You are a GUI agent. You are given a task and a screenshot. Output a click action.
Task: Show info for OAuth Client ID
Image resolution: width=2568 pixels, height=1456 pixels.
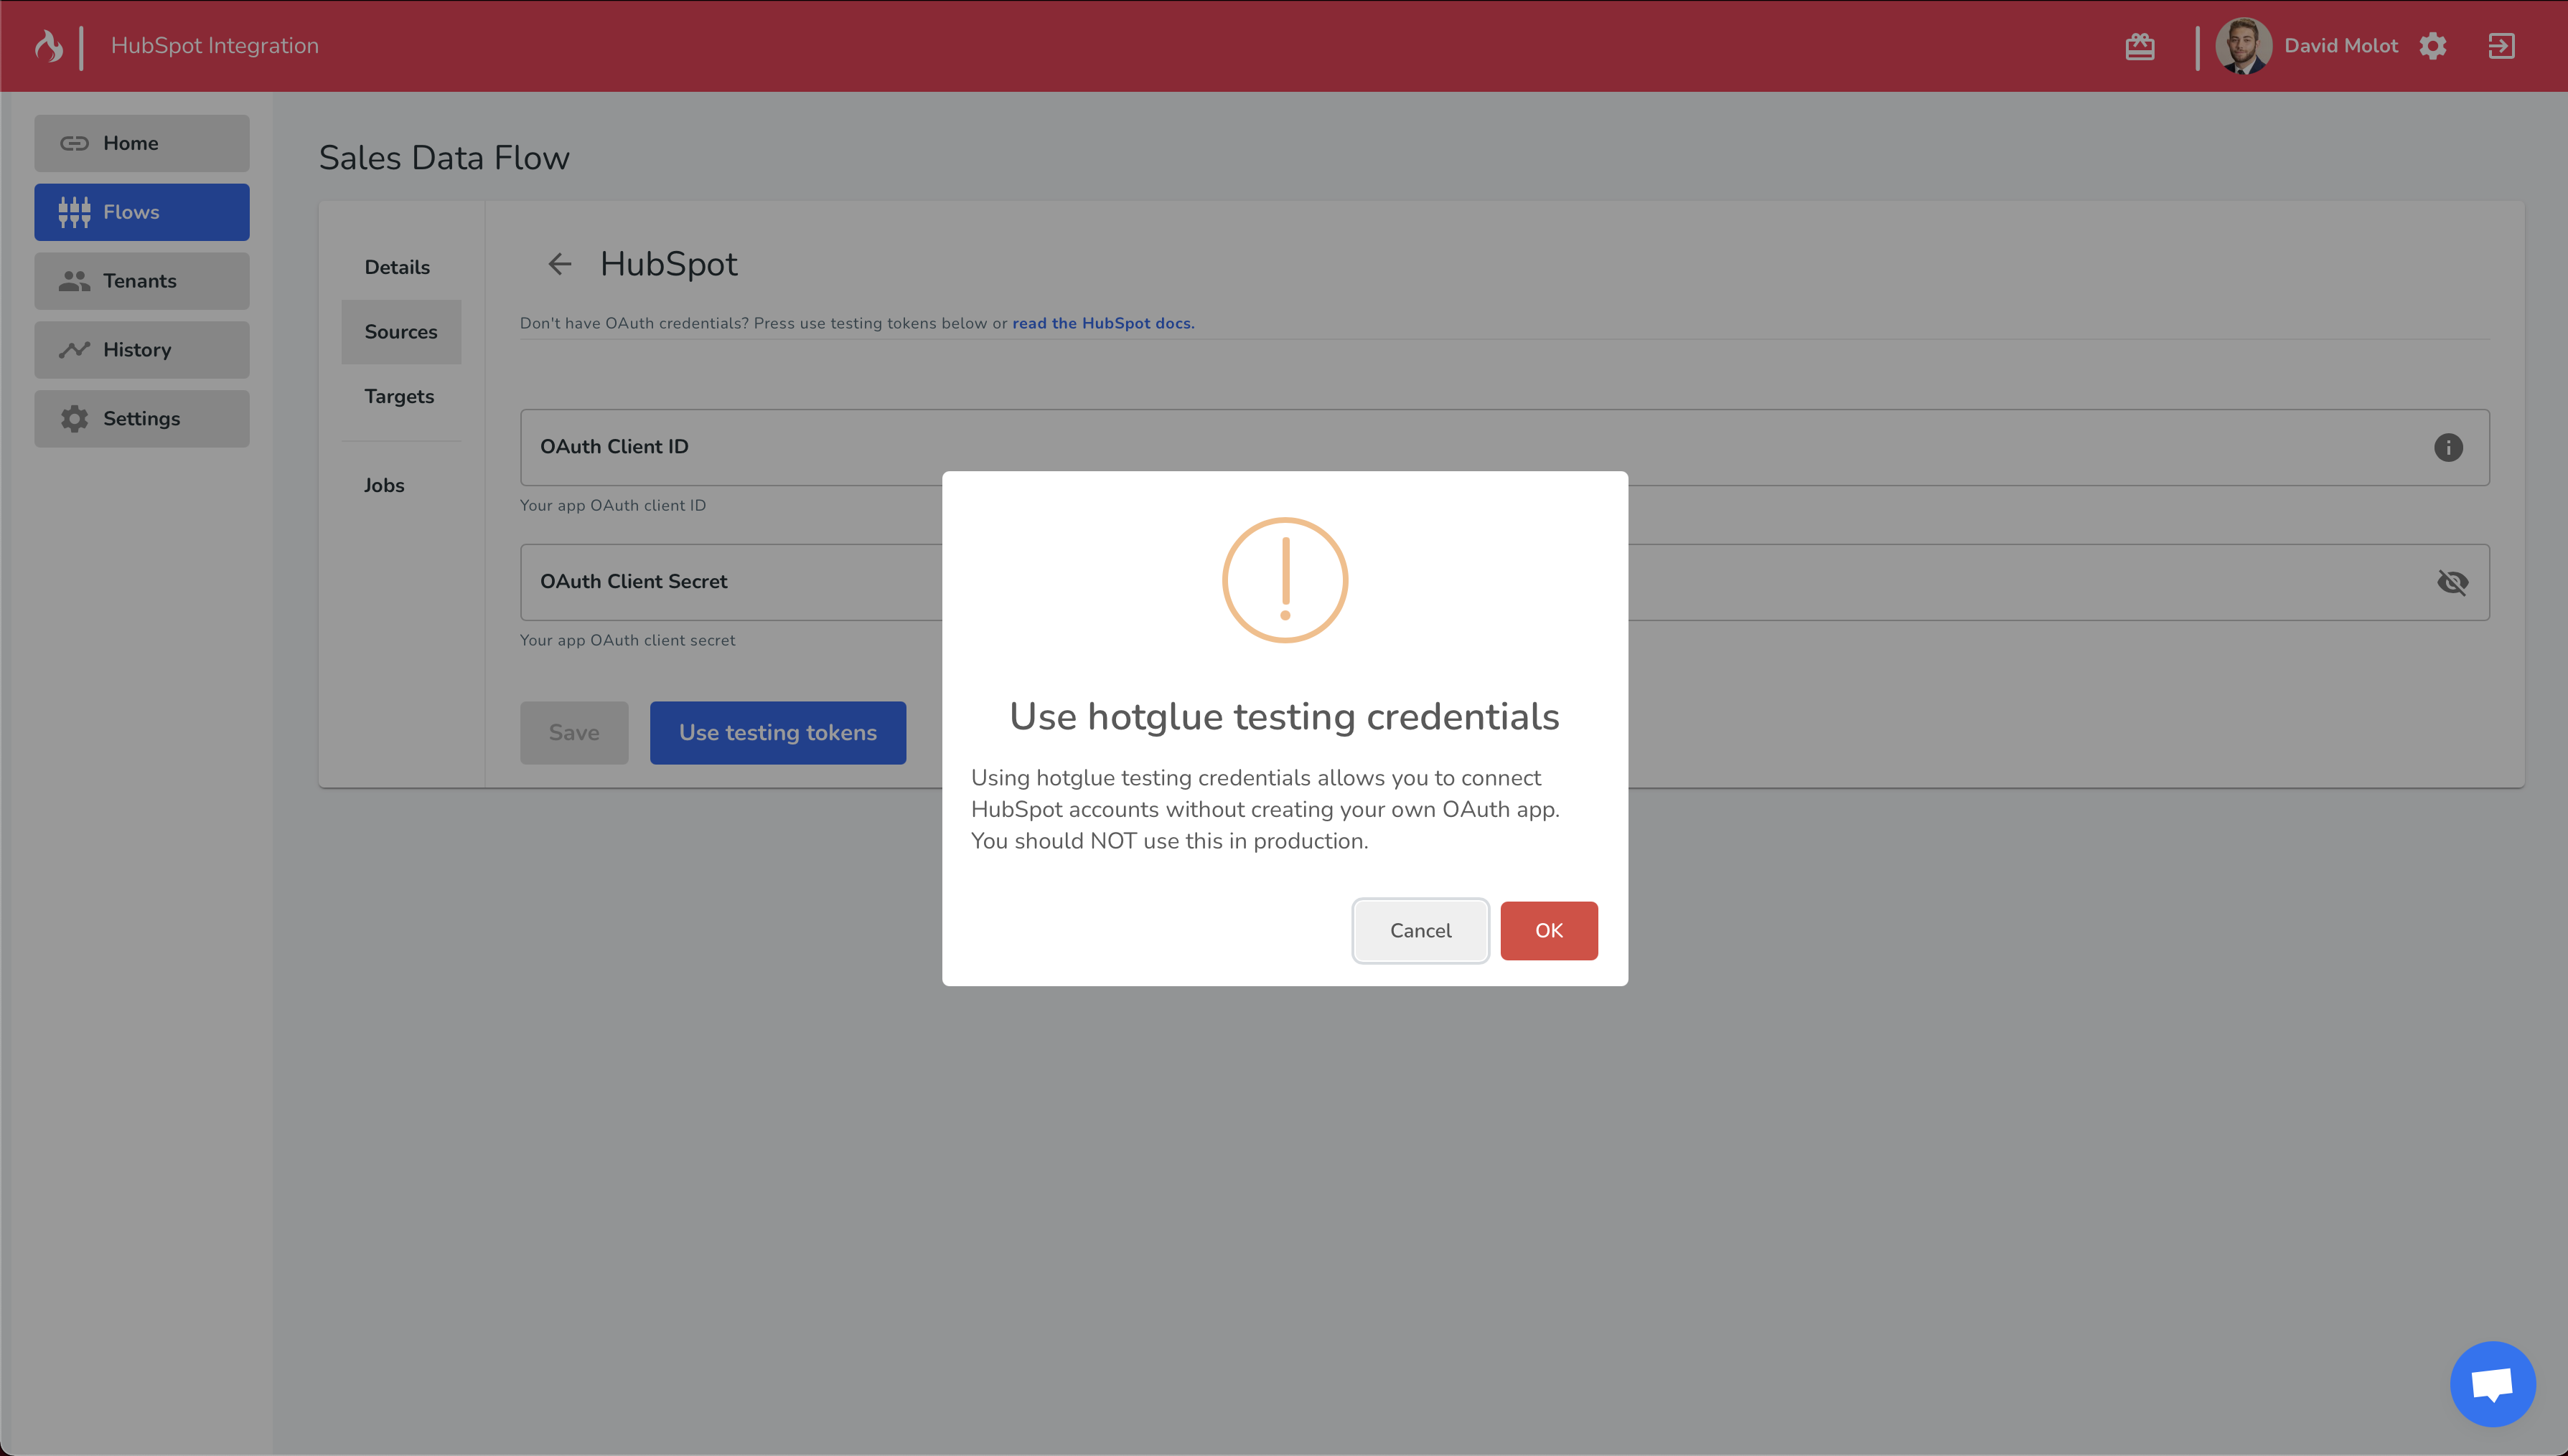[2448, 447]
